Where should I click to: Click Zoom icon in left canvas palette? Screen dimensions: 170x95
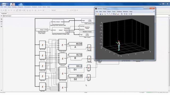pyautogui.click(x=1, y=19)
